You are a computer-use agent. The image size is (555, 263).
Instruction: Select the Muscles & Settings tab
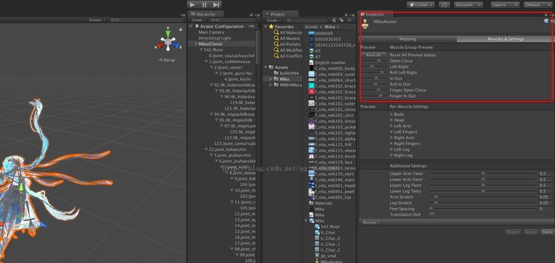click(x=505, y=39)
